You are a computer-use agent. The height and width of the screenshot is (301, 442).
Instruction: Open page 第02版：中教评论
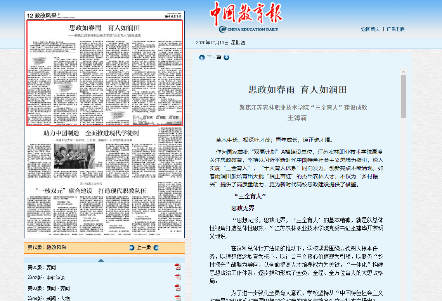(46, 278)
